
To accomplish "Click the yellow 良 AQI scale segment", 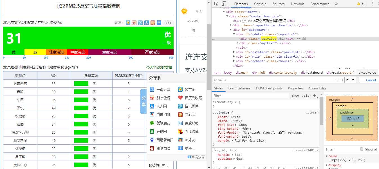I will (35, 52).
